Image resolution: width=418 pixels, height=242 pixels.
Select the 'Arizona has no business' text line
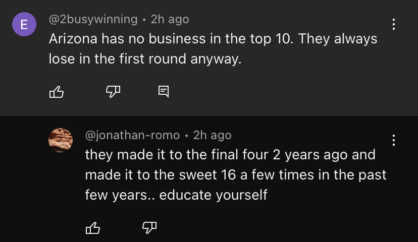point(213,39)
